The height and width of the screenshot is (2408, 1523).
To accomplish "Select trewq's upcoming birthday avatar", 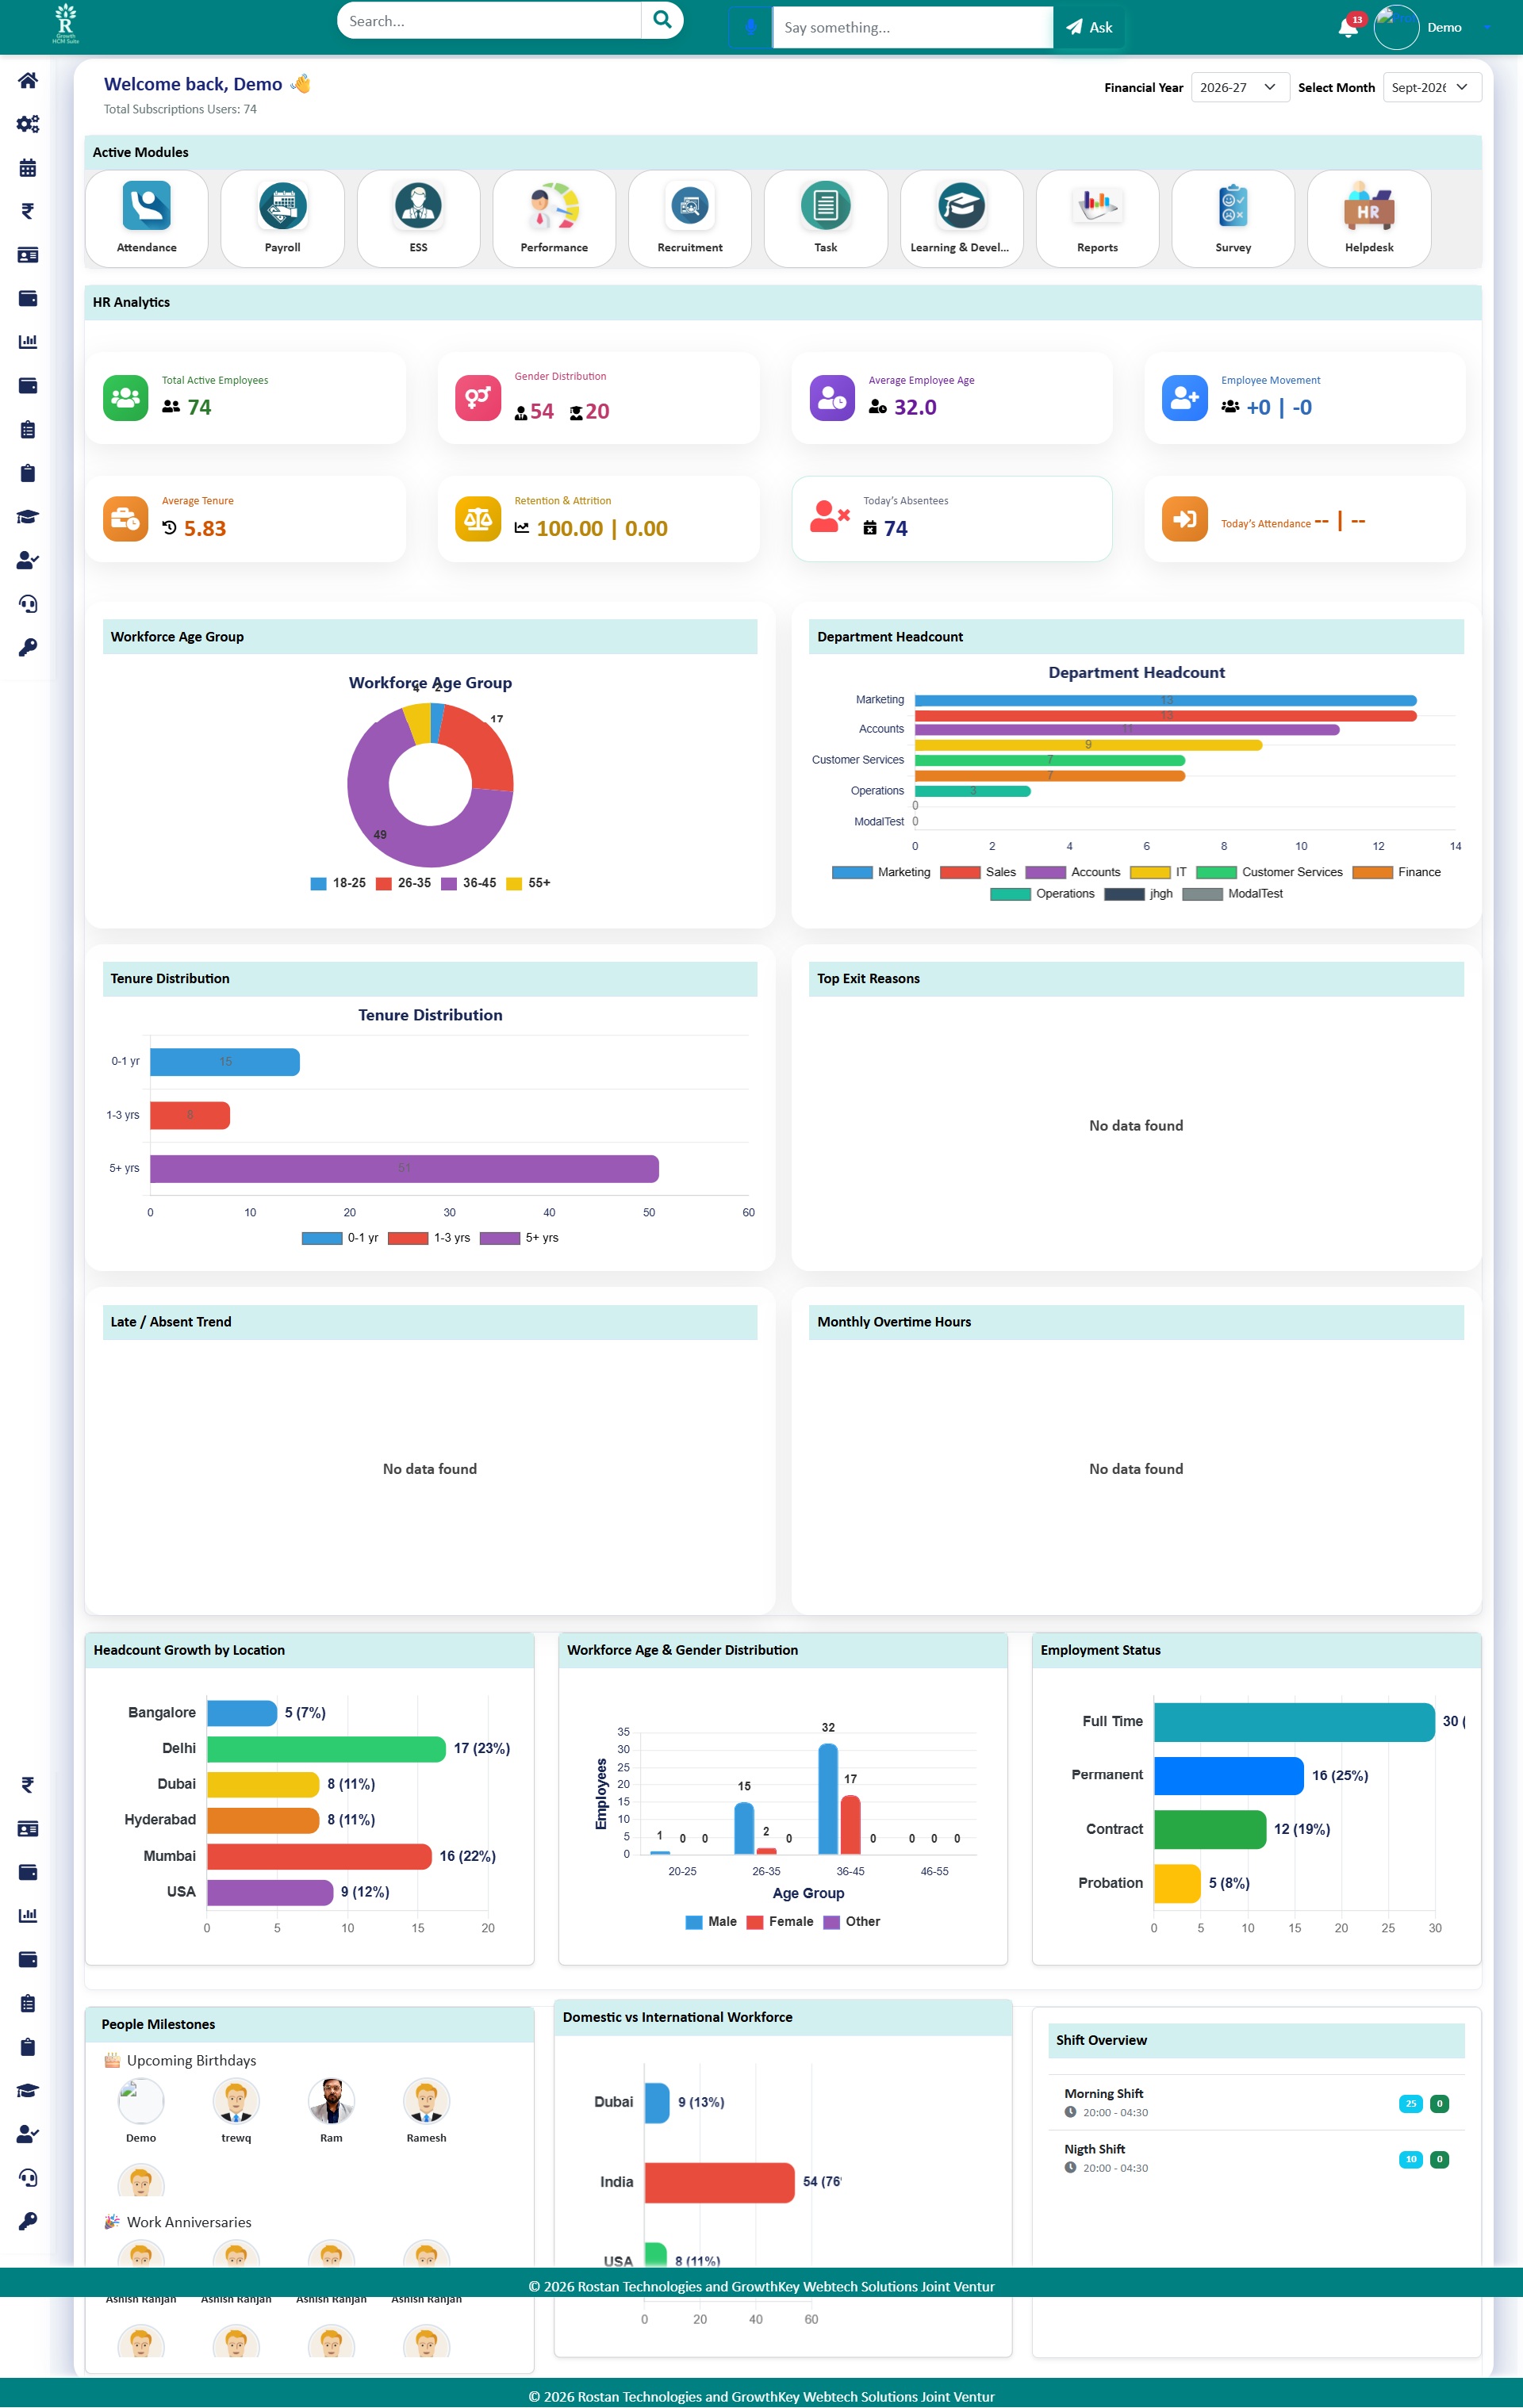I will tap(236, 2101).
